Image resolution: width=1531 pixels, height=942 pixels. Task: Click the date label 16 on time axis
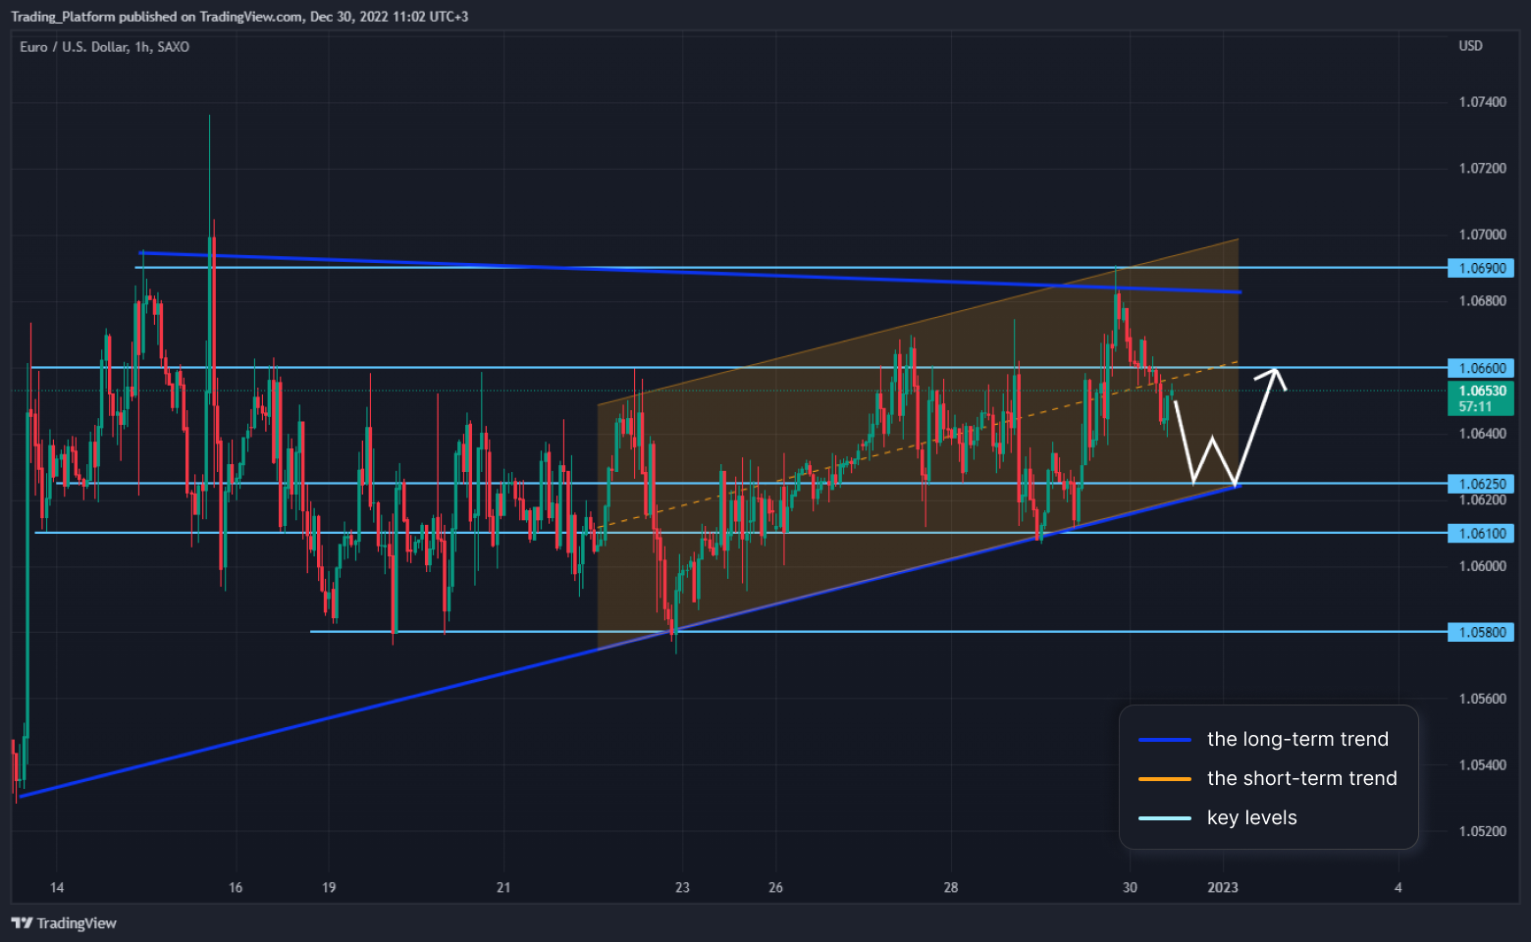click(236, 887)
